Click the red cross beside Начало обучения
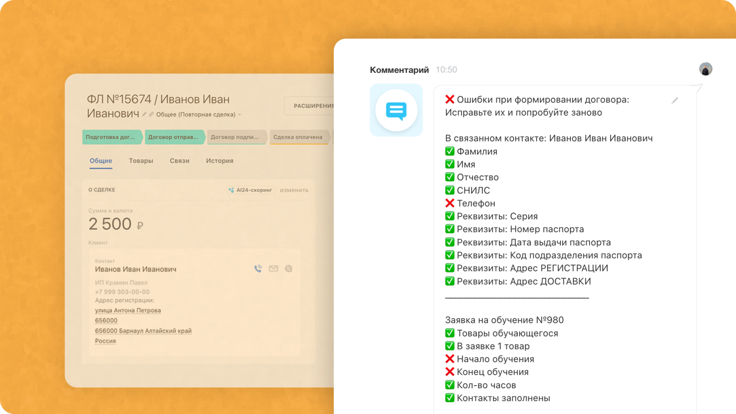Viewport: 736px width, 414px height. [449, 359]
